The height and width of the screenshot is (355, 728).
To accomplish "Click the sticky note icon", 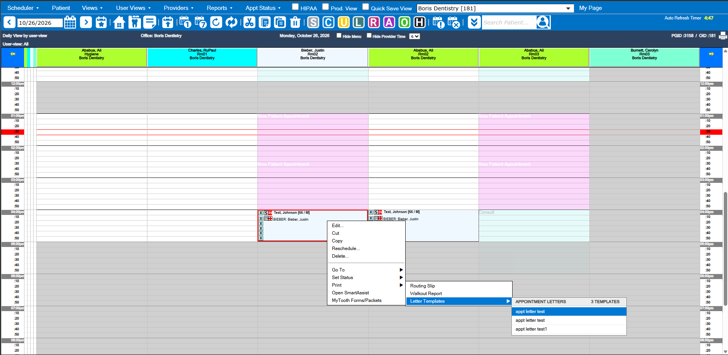I will 150,23.
